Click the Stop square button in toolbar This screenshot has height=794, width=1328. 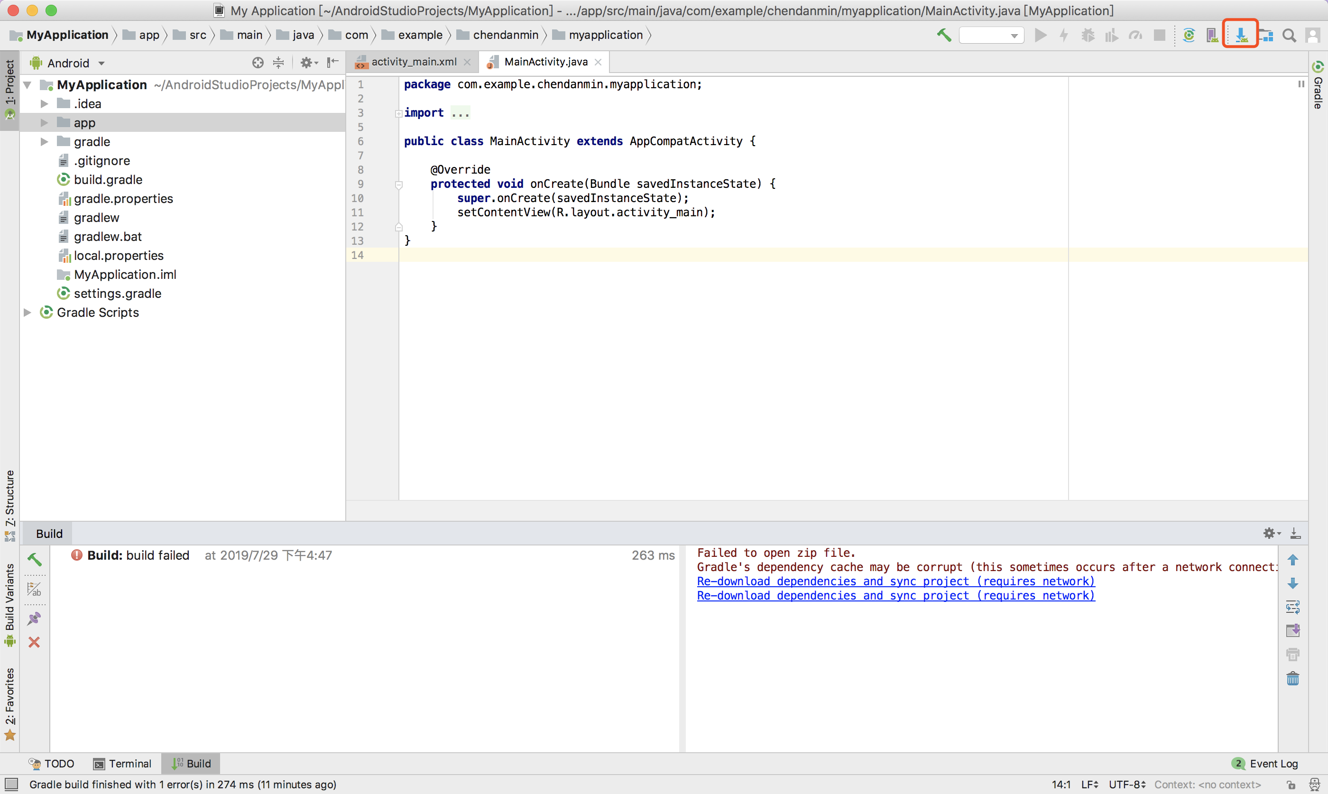(x=1160, y=35)
